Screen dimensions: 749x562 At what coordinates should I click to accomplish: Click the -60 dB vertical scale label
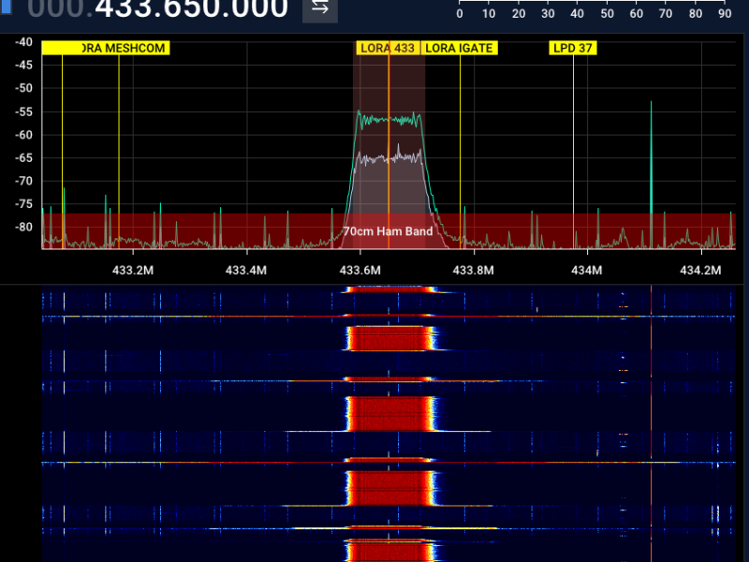[x=22, y=135]
